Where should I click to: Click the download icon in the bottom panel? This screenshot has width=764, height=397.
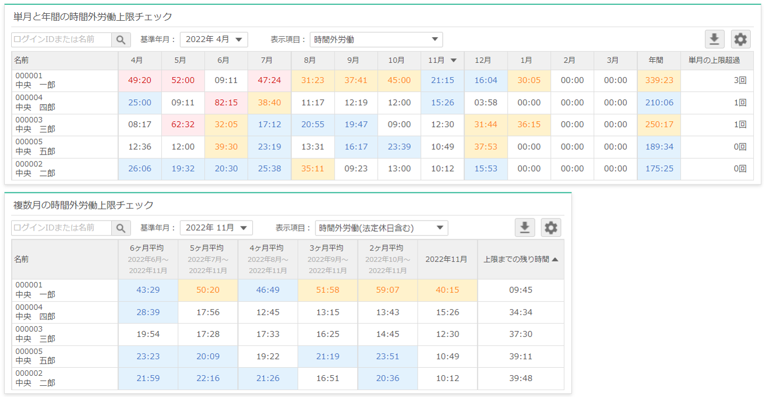click(525, 227)
